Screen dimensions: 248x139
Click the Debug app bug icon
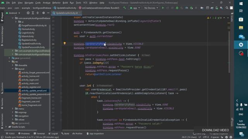point(177,8)
